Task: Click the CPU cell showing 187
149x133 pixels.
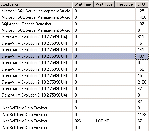Action: point(142,24)
